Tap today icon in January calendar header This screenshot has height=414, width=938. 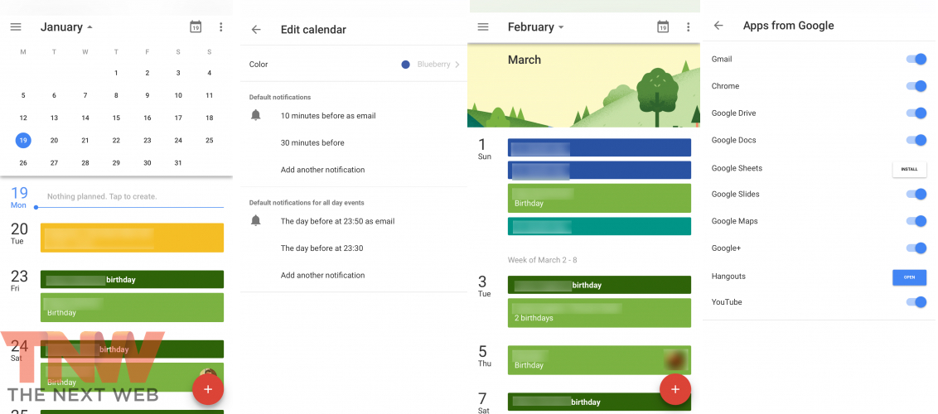[x=196, y=26]
